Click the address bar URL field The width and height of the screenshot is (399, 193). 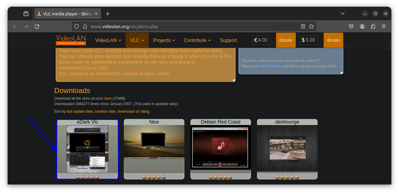pos(194,26)
